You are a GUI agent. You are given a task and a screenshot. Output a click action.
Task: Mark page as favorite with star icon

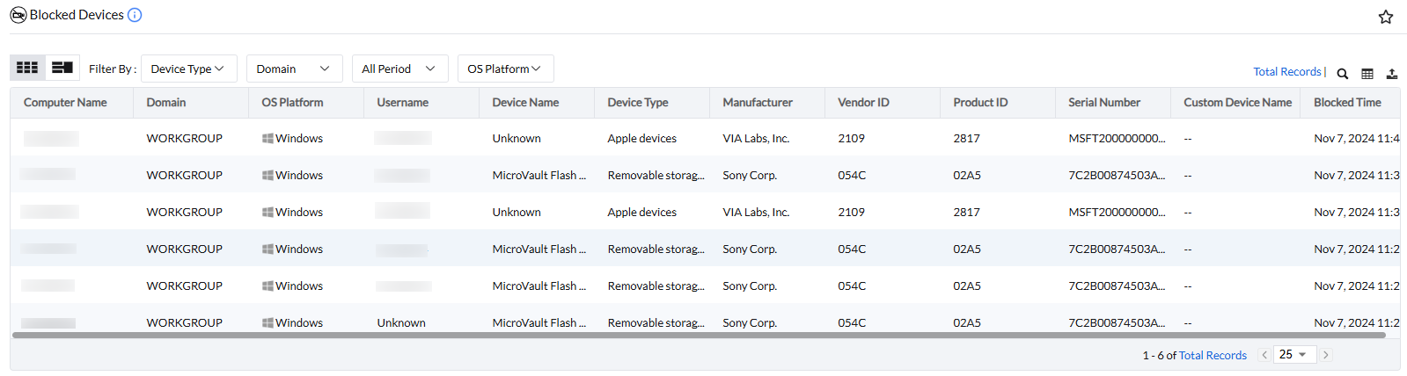1386,17
